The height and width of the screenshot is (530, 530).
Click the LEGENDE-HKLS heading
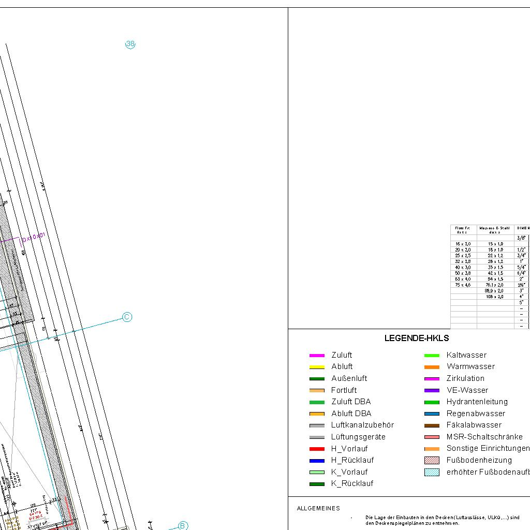coord(416,338)
